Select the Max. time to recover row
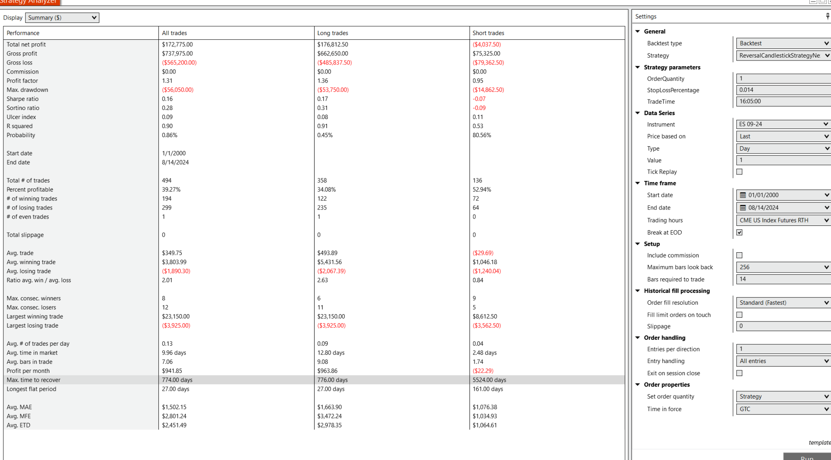This screenshot has height=460, width=831. coord(314,380)
